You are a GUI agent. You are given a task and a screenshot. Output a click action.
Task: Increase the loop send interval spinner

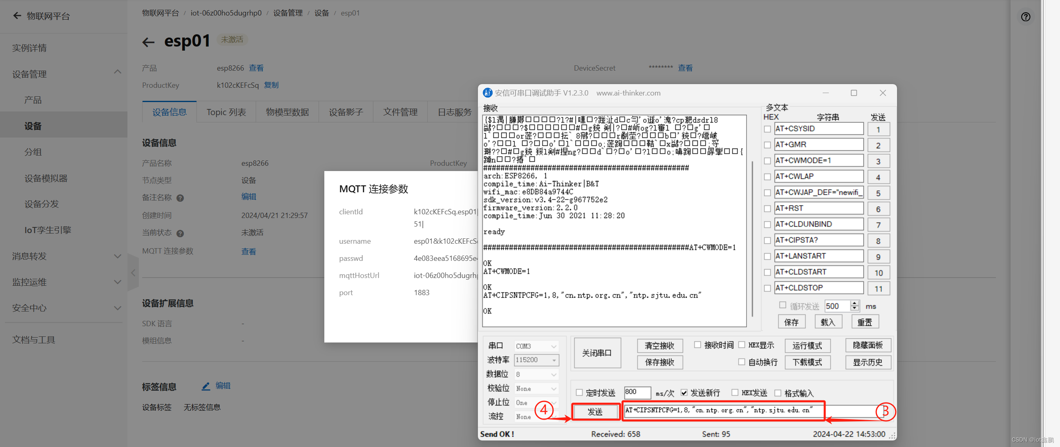pyautogui.click(x=854, y=303)
